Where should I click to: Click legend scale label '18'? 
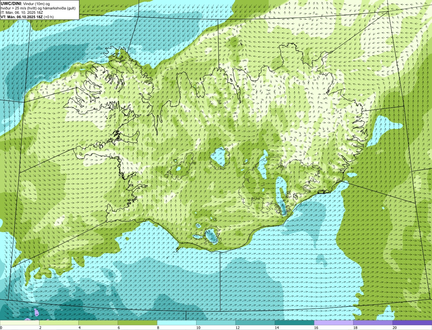(x=355, y=328)
